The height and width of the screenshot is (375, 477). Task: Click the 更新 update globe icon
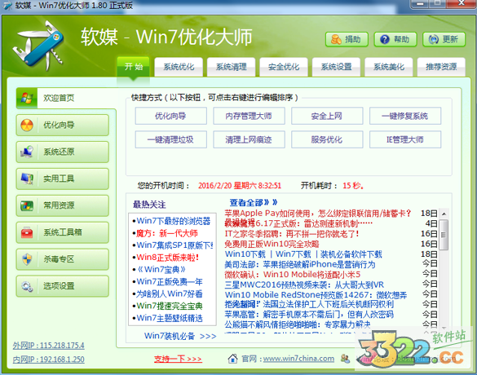(x=434, y=39)
